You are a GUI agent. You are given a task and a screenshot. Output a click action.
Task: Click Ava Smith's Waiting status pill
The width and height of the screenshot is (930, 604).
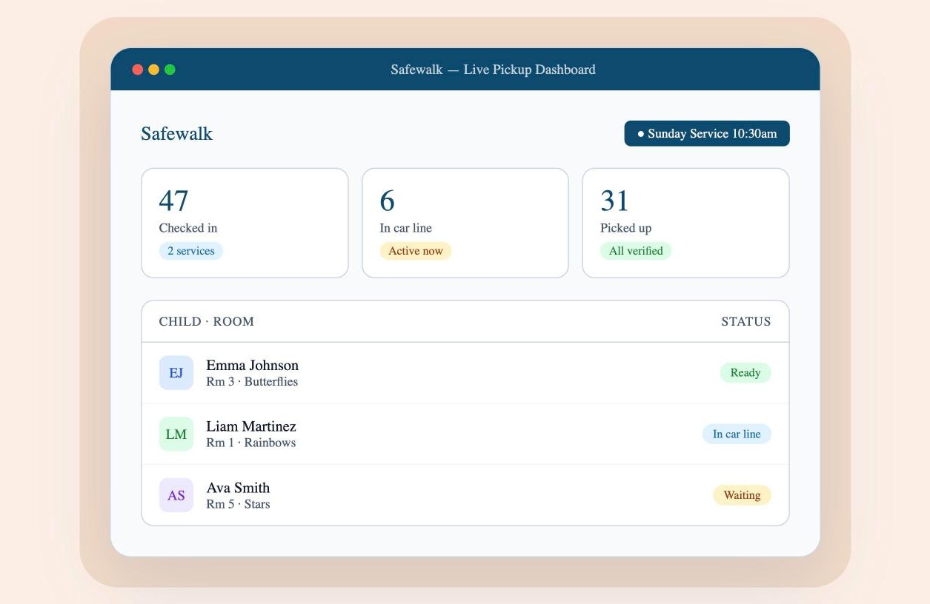pos(742,495)
